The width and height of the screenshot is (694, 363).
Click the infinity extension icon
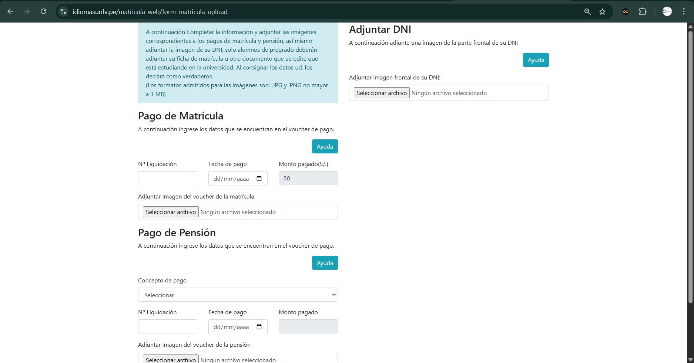point(626,11)
